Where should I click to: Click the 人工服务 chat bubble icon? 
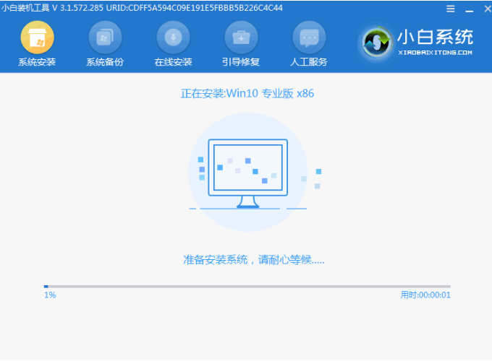(309, 38)
